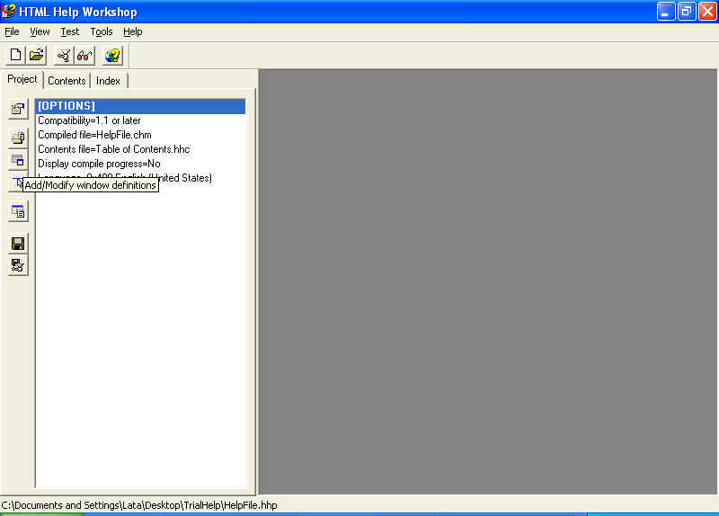Select the Compatibility=1.1 or later line

click(89, 120)
